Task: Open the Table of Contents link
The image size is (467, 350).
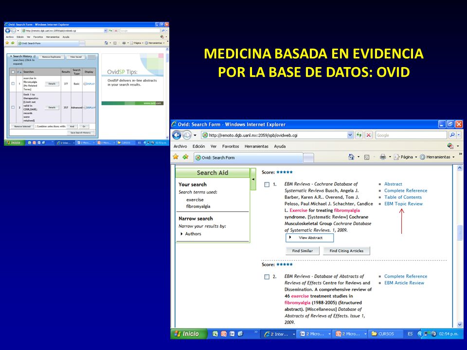Action: [x=403, y=197]
